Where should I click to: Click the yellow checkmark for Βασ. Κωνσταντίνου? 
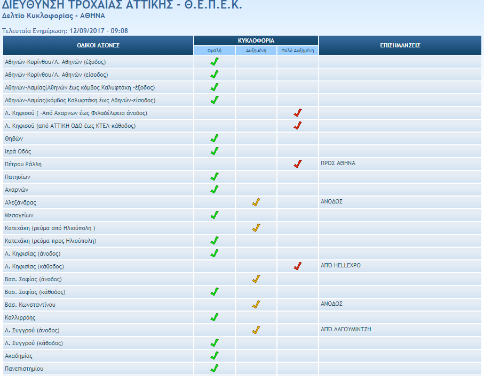[x=256, y=305]
